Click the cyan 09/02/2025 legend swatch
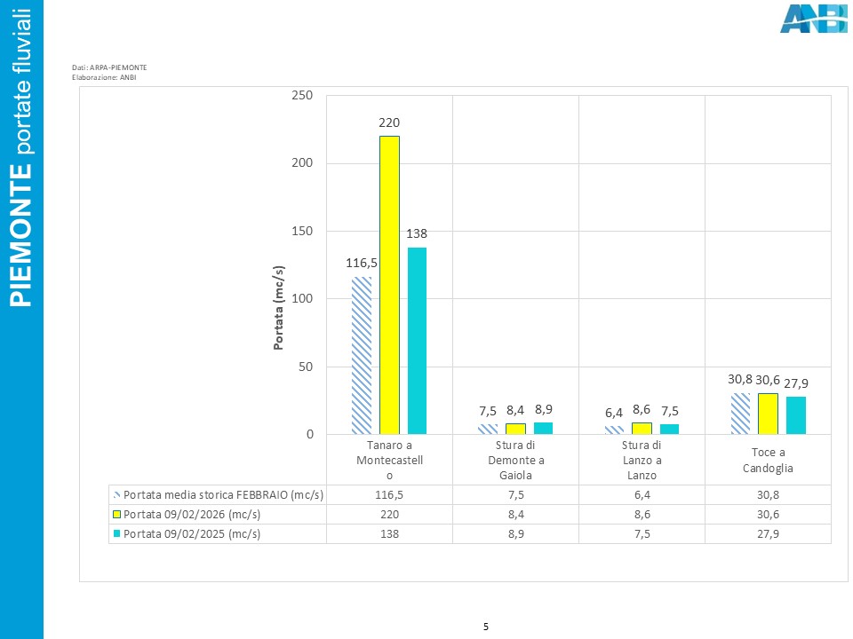The width and height of the screenshot is (853, 639). point(116,533)
